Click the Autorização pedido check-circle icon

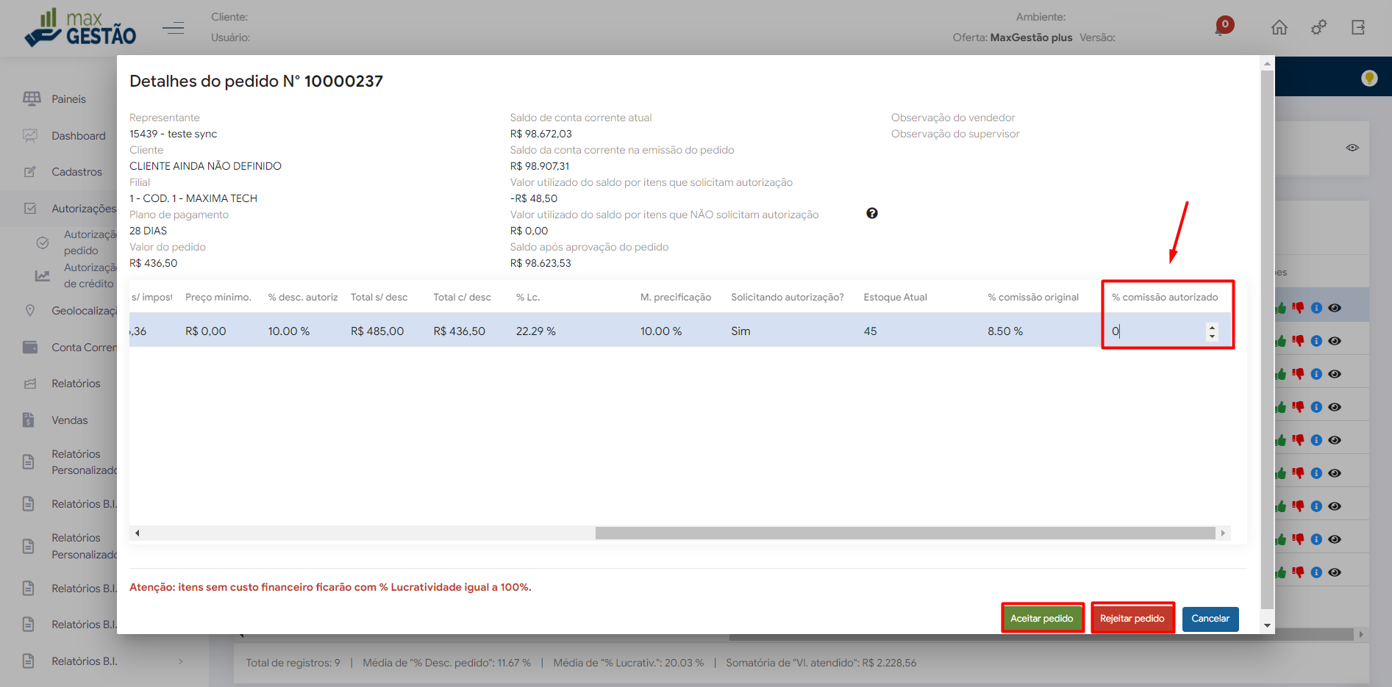pos(43,242)
